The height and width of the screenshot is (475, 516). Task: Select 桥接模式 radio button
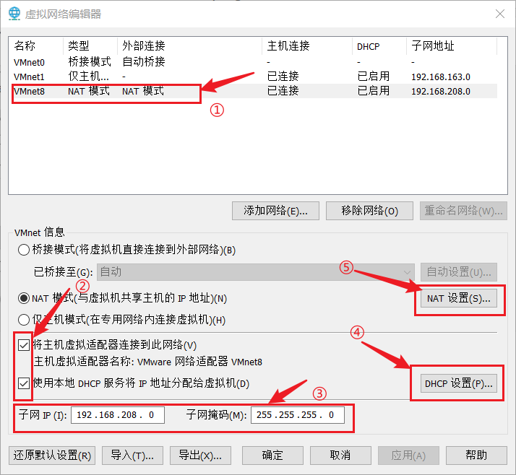pos(24,250)
